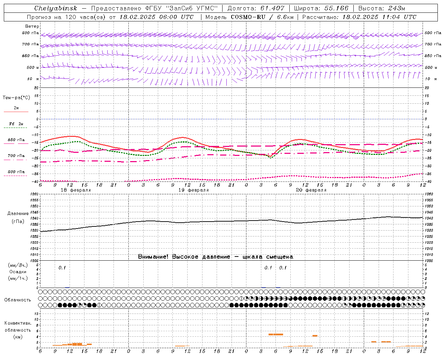Click the 850 гПа temperature legend entry
The image size is (443, 354).
coord(16,140)
